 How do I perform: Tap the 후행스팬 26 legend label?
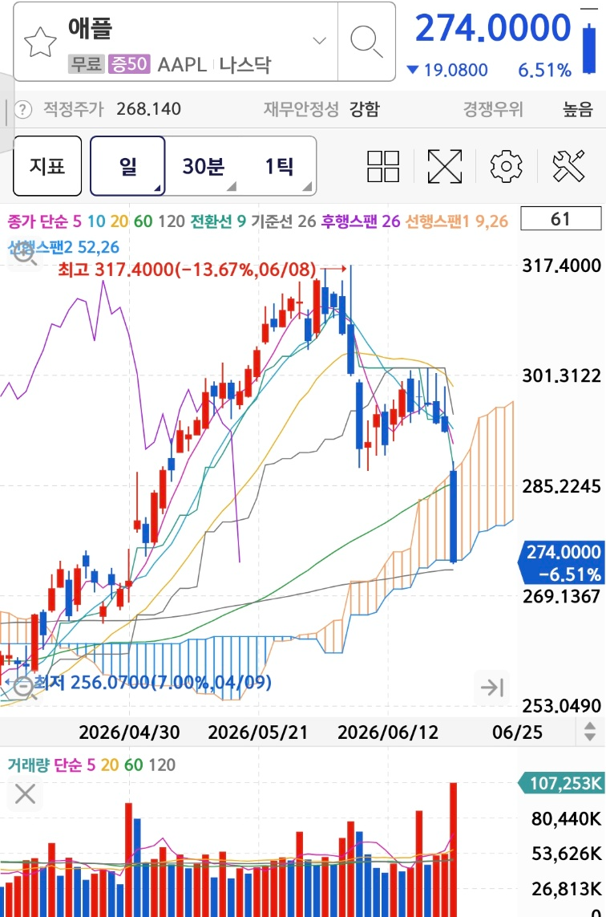361,221
